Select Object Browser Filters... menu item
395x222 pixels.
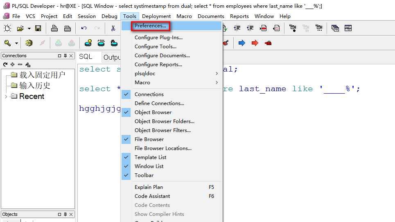pyautogui.click(x=171, y=130)
